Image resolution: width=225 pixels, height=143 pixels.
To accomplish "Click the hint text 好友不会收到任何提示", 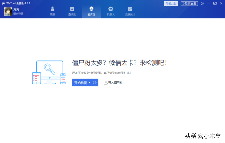I will pyautogui.click(x=86, y=73).
